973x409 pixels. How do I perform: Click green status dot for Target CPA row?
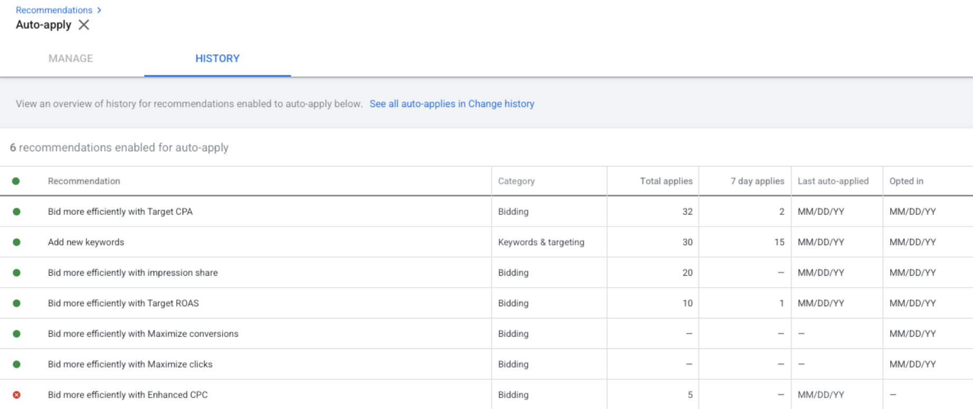tap(16, 211)
